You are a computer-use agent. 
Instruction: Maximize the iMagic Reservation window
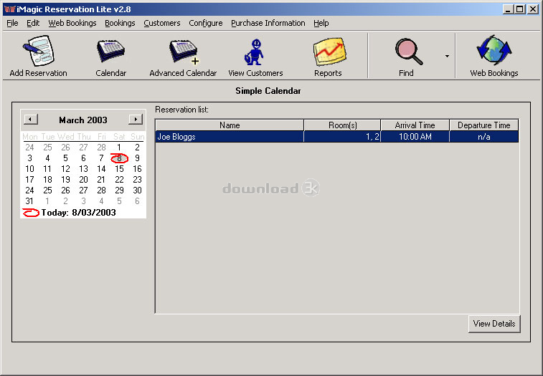[x=520, y=9]
